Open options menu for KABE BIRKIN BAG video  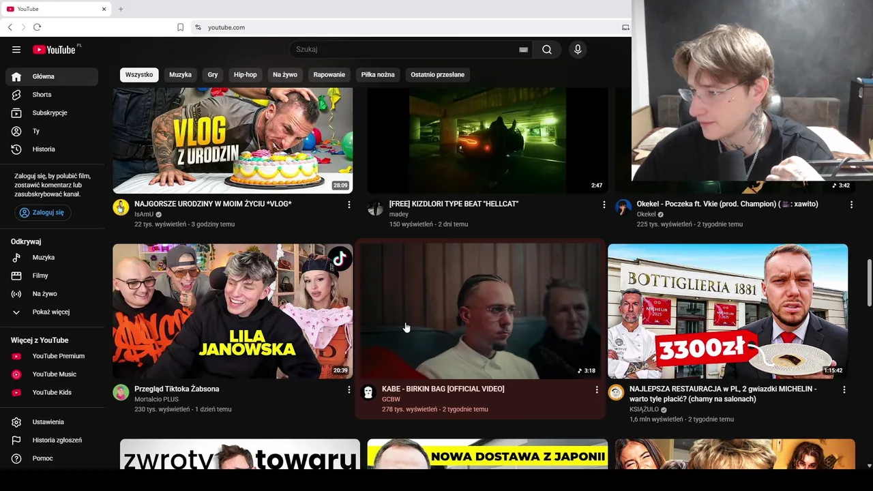(x=596, y=389)
